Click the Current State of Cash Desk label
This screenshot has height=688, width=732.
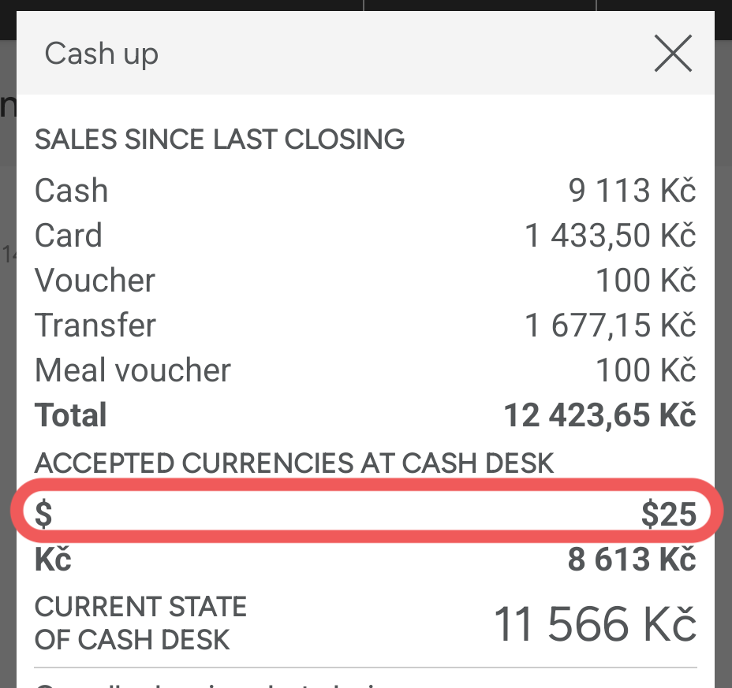pyautogui.click(x=140, y=623)
